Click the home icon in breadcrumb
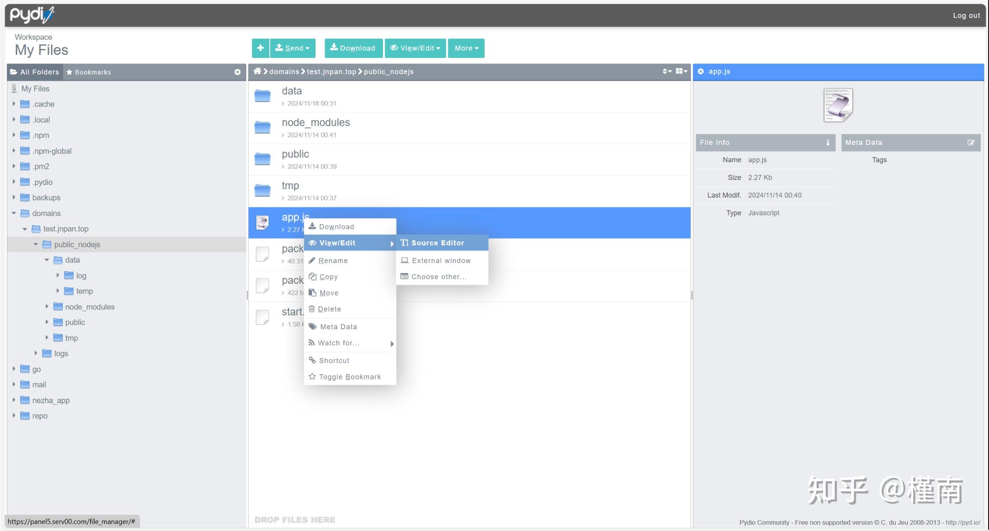This screenshot has width=989, height=531. pos(257,71)
